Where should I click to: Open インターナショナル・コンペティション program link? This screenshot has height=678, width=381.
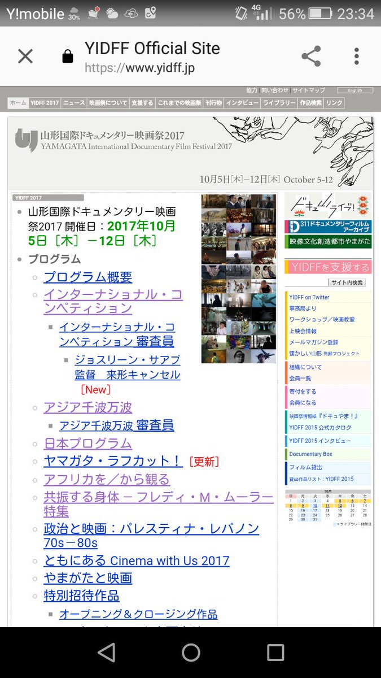point(113,302)
